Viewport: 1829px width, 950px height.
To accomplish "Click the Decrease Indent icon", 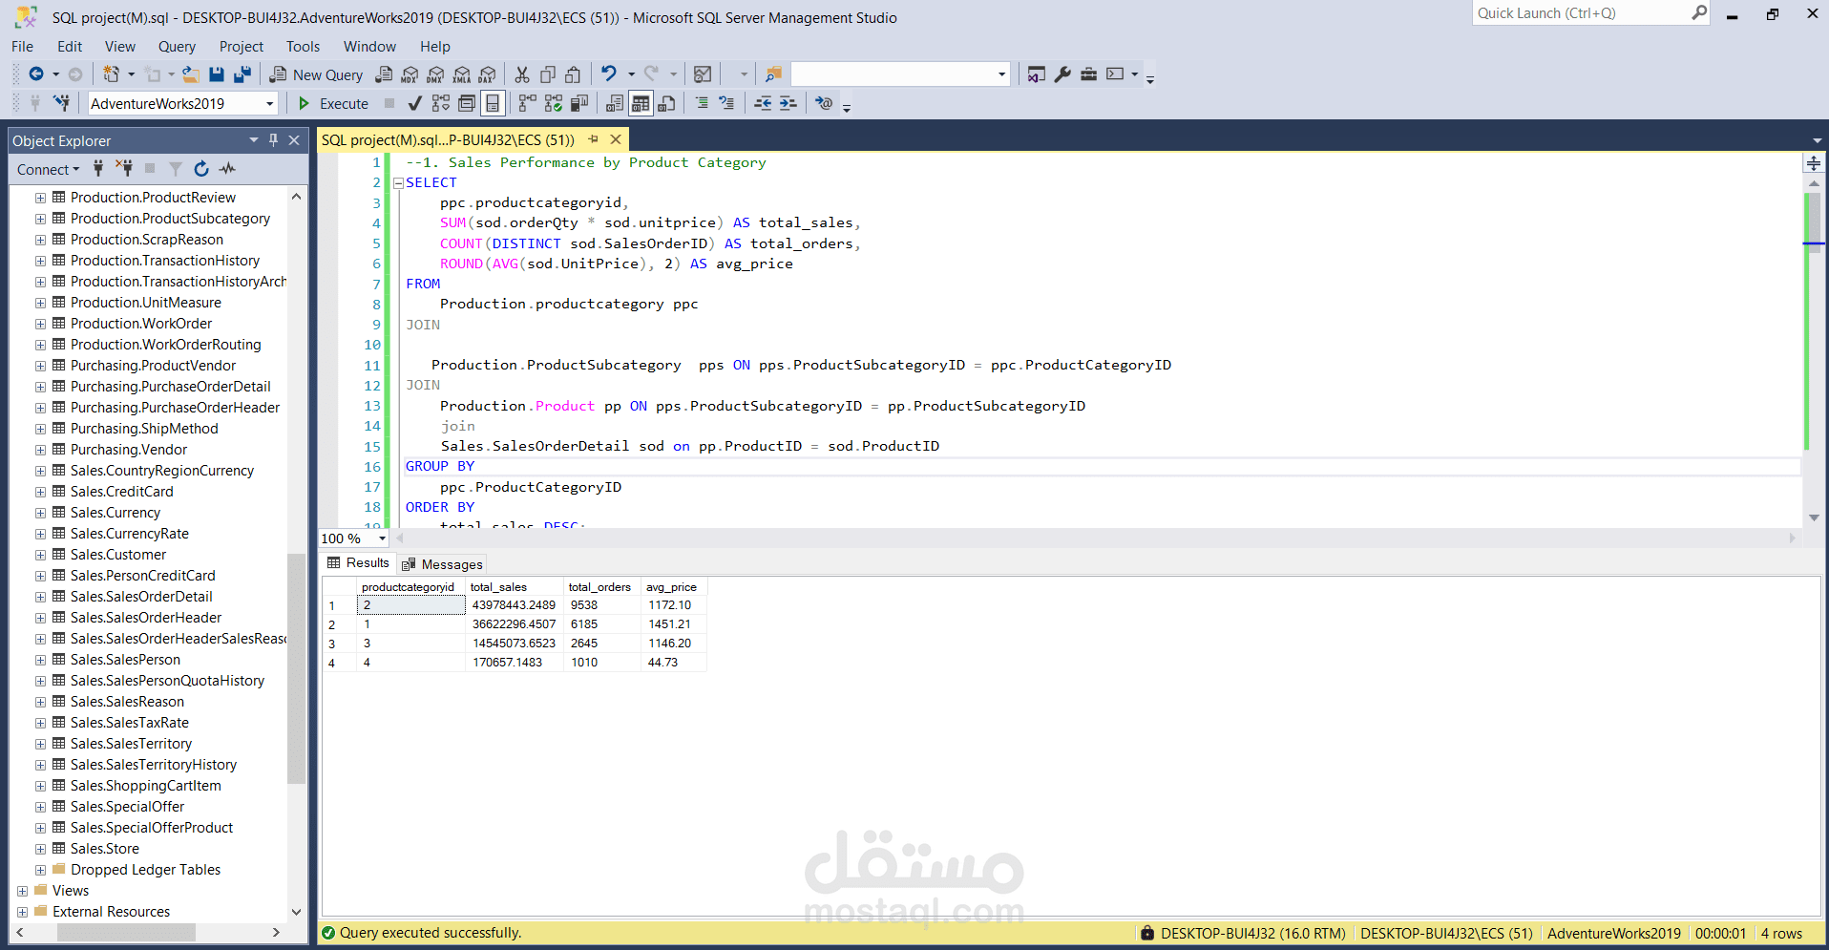I will 763,103.
